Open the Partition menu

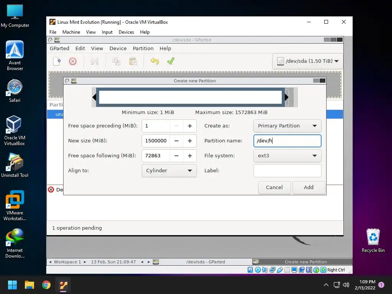pyautogui.click(x=143, y=49)
